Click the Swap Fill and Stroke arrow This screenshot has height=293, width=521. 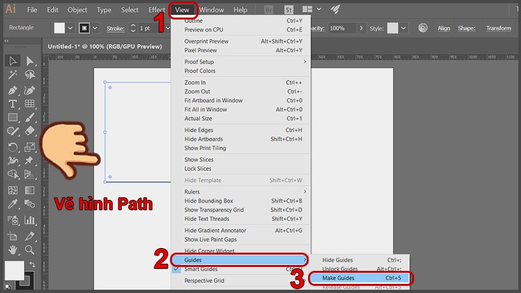pos(32,265)
